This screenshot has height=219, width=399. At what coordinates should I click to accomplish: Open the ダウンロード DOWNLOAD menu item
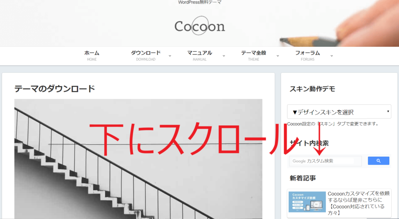(146, 56)
